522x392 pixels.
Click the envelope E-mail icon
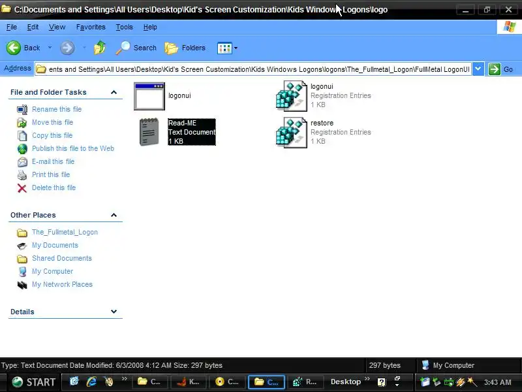[22, 162]
